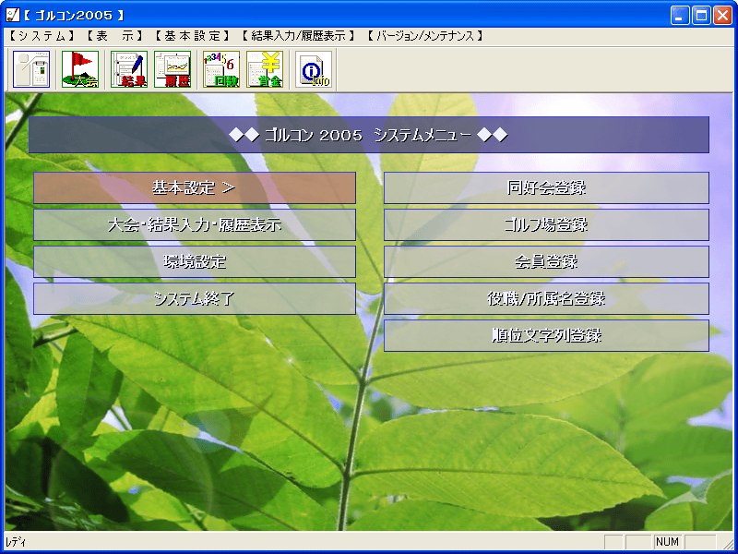
Task: Open the 回数 count toolbar icon
Action: click(x=221, y=69)
